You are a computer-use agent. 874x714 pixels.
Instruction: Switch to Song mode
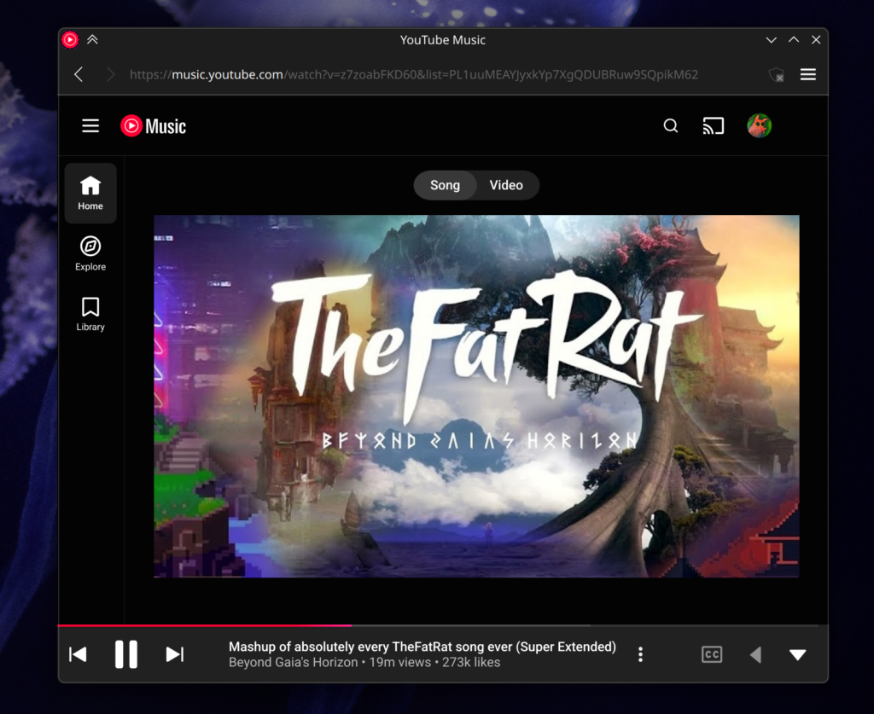coord(445,185)
